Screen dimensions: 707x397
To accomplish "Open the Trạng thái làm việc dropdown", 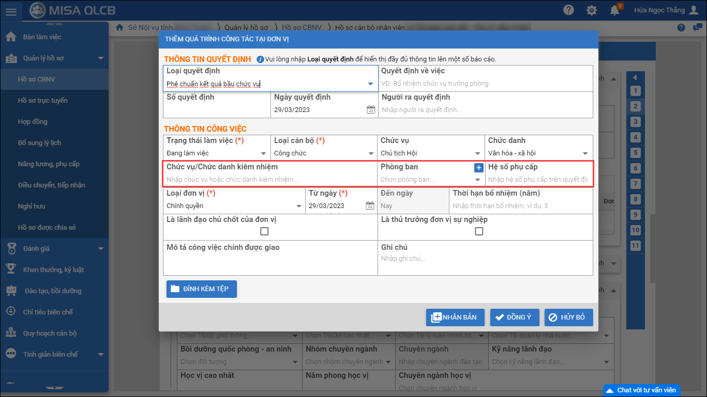I will [263, 153].
